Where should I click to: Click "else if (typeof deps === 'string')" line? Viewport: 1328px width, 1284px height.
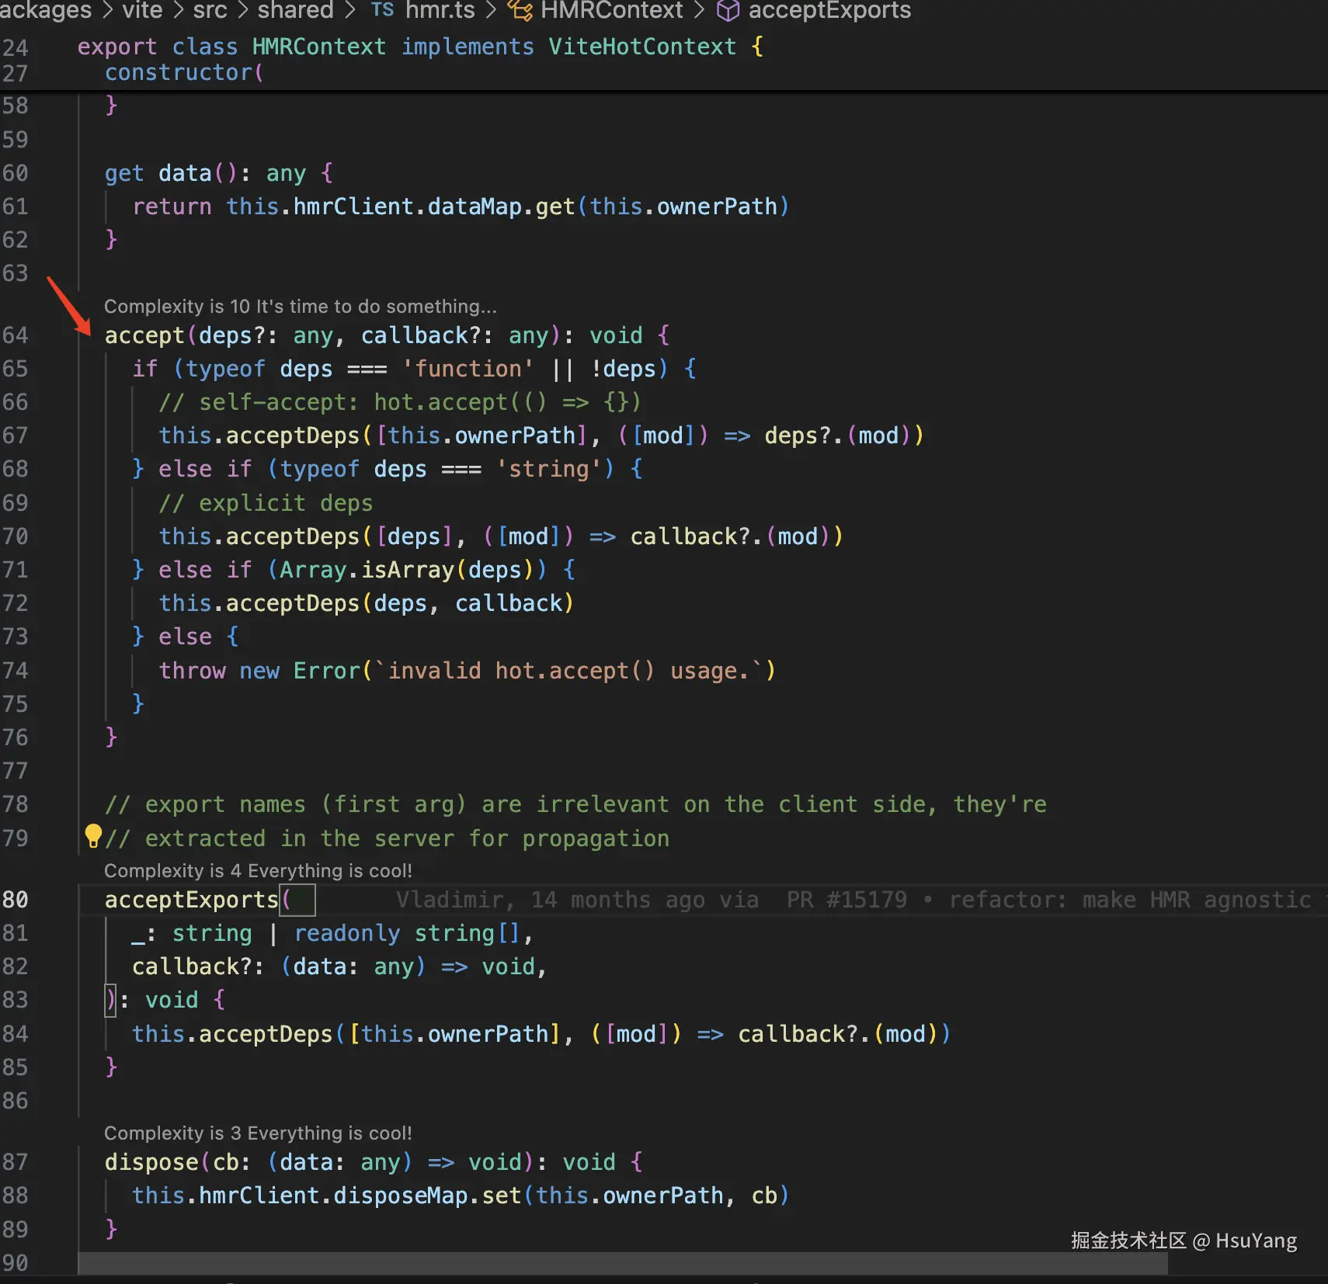point(387,469)
